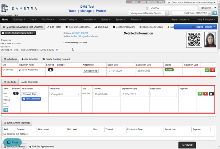Click Add Site Skills

tap(29, 82)
